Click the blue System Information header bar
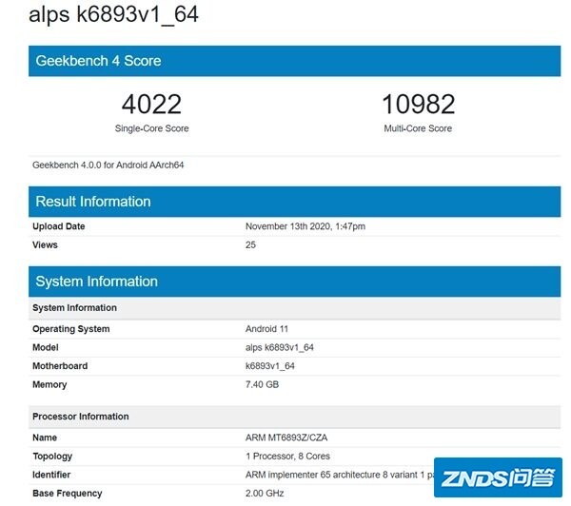This screenshot has height=506, width=571. 294,282
